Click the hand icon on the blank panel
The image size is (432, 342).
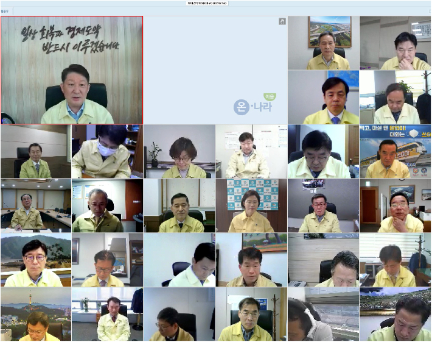click(x=282, y=21)
